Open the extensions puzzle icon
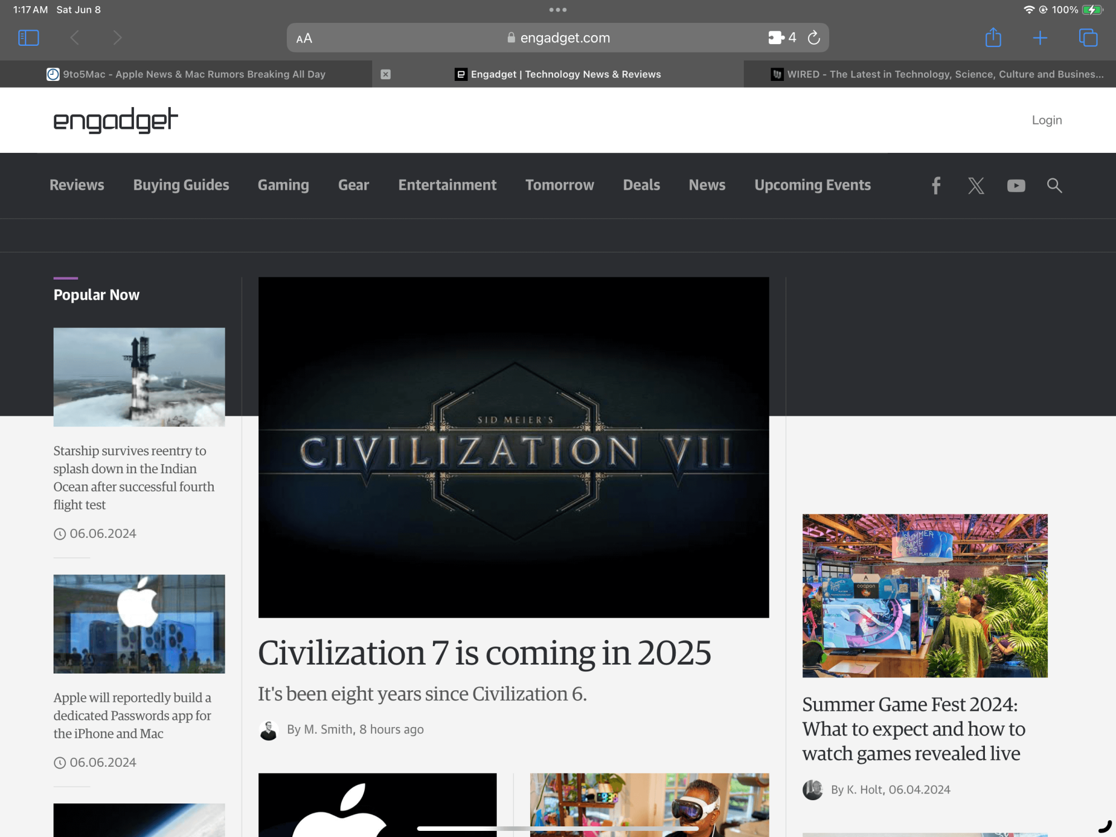This screenshot has width=1116, height=837. (776, 38)
